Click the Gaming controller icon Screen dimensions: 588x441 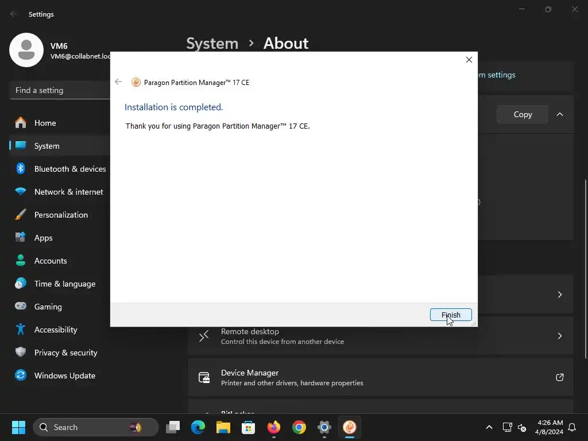tap(21, 306)
